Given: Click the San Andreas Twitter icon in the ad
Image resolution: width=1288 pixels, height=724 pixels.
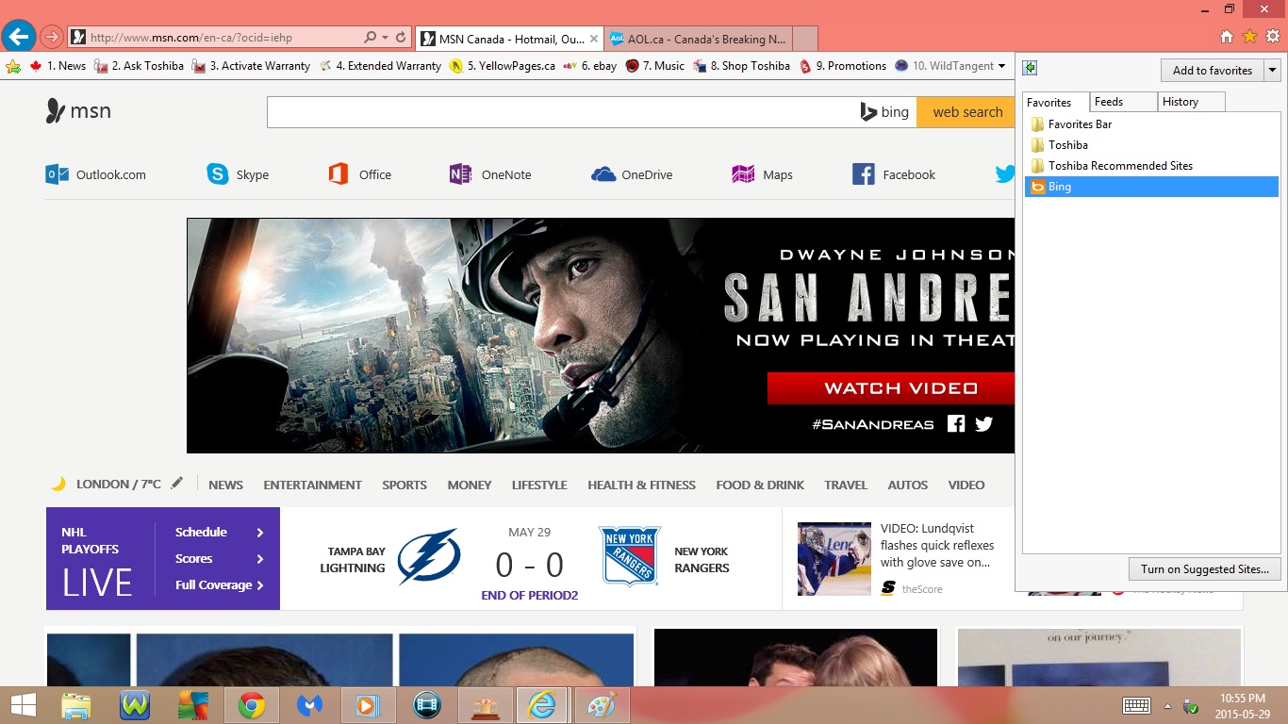Looking at the screenshot, I should click(984, 423).
